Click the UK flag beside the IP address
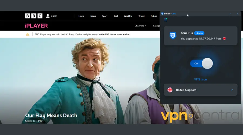Screen dimensions: 243x135 click(224, 39)
